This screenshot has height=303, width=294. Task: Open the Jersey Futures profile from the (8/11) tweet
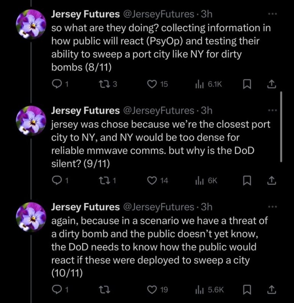tap(85, 14)
